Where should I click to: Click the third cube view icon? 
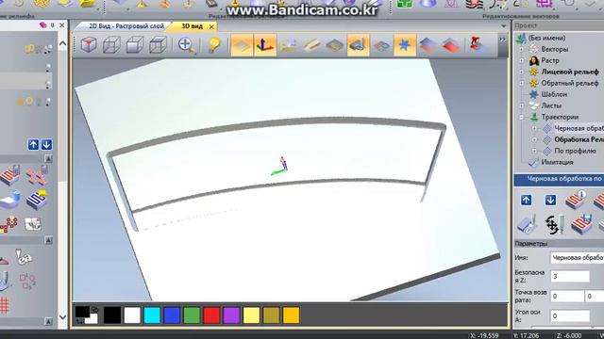(x=134, y=45)
